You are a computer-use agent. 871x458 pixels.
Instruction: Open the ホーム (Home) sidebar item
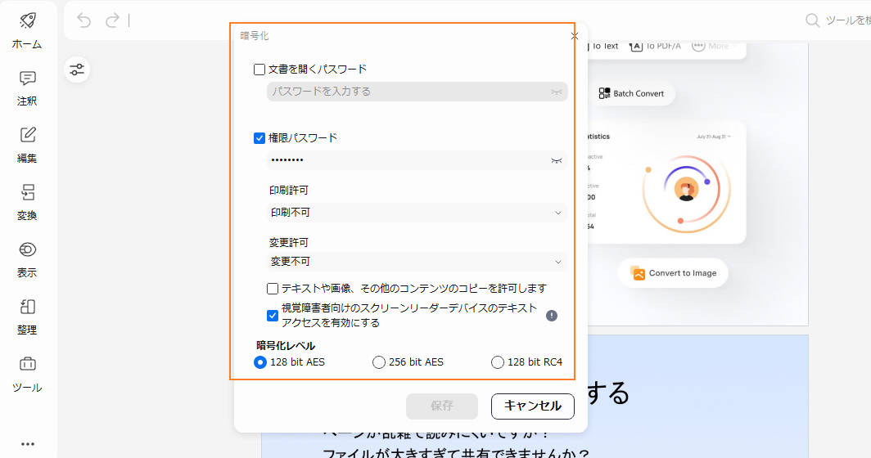[x=27, y=31]
